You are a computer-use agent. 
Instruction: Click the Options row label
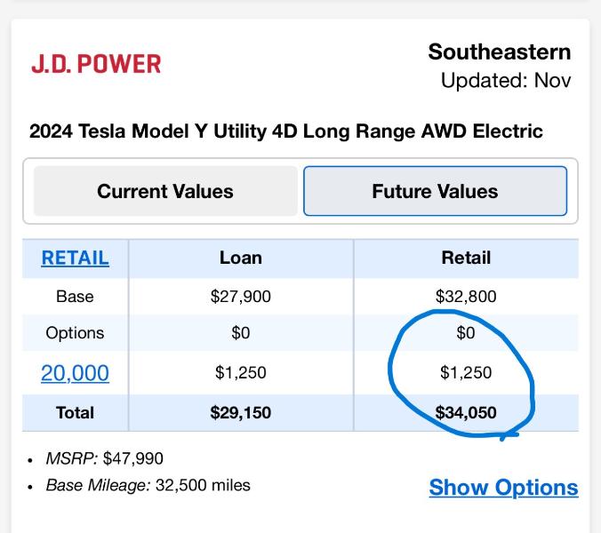point(76,333)
